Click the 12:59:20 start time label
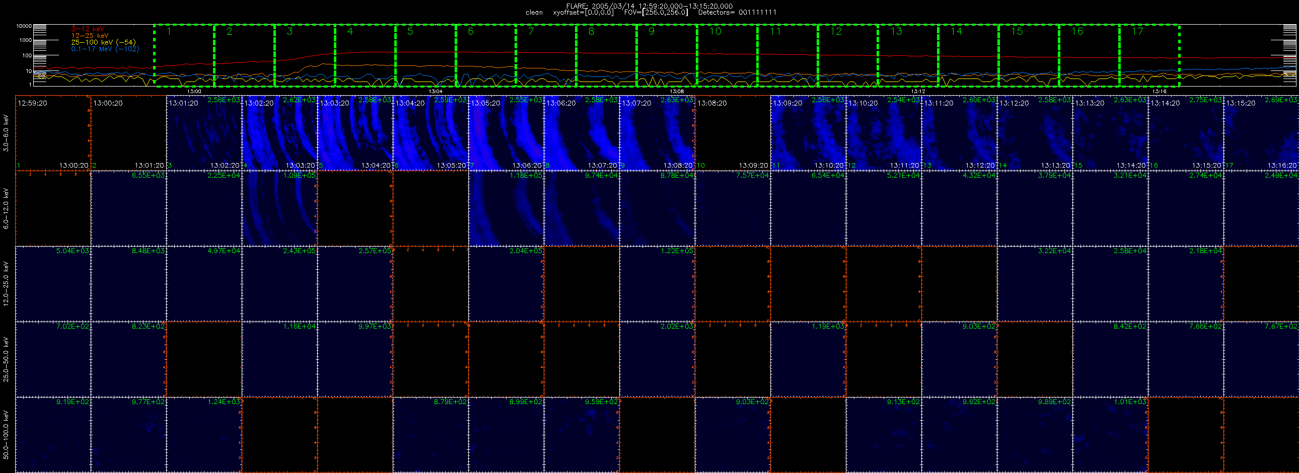This screenshot has height=473, width=1299. (x=32, y=103)
